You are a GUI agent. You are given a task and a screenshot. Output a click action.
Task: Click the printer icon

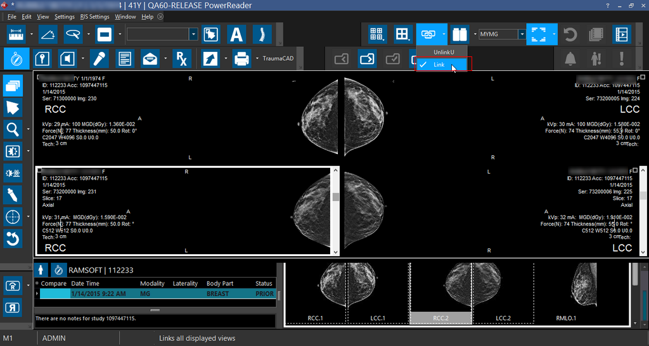tap(242, 59)
